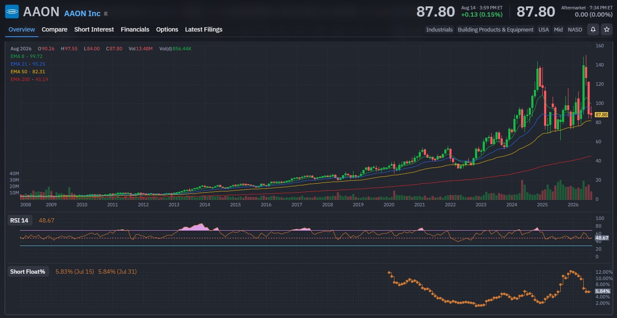Click the O90.26 open price value
This screenshot has height=318, width=617.
46,49
